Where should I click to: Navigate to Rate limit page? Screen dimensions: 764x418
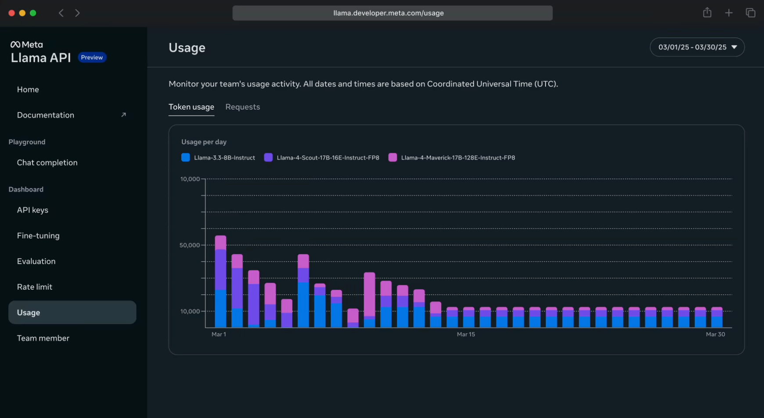pos(34,287)
